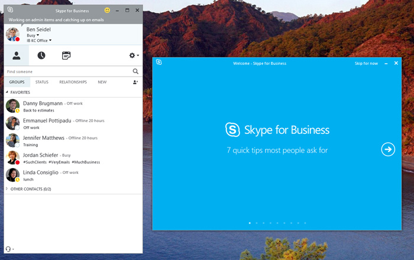Screen dimensions: 414x260
Task: Go to the last tip page dot
Action: 305,223
